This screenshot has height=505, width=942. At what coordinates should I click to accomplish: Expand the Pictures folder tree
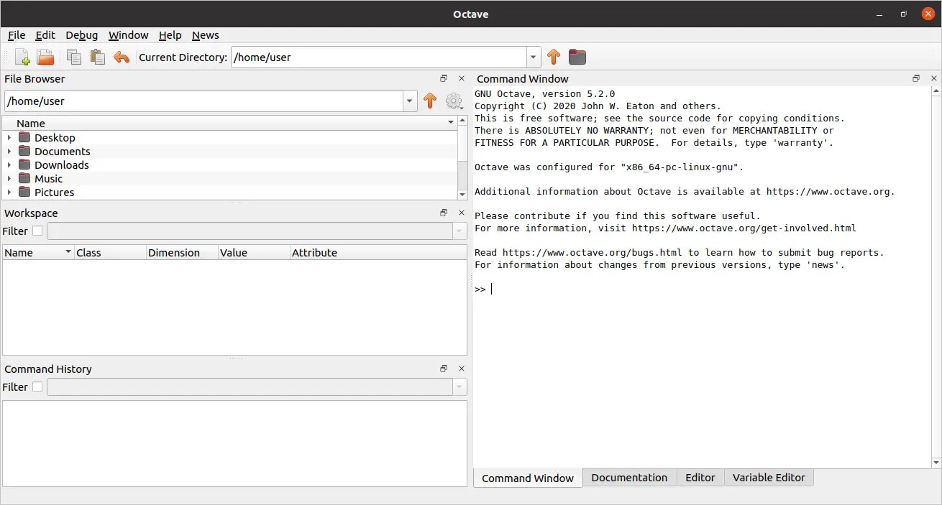[x=9, y=192]
